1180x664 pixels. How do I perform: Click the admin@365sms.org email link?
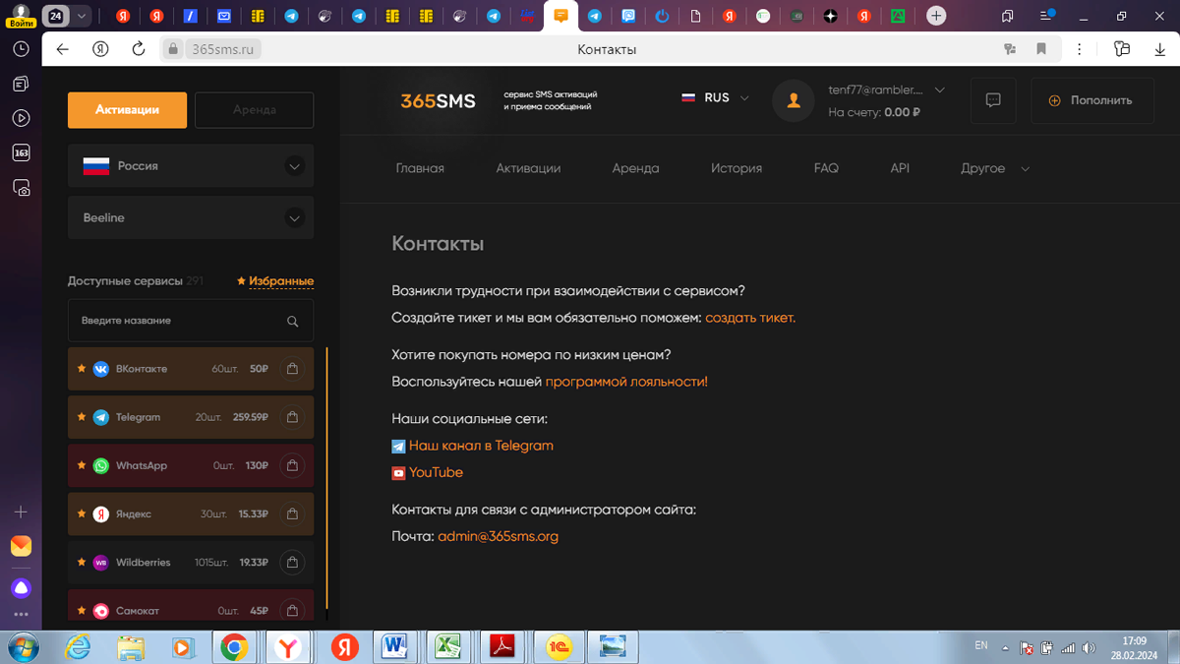click(x=499, y=537)
